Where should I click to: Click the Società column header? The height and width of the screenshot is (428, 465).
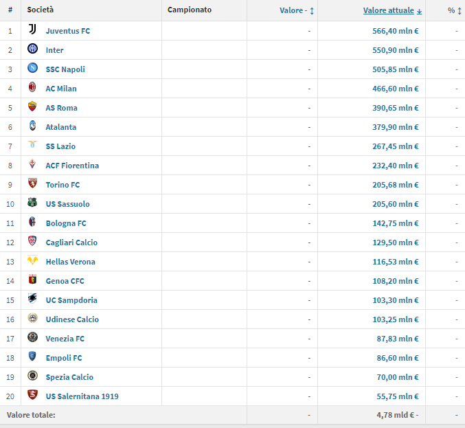41,10
